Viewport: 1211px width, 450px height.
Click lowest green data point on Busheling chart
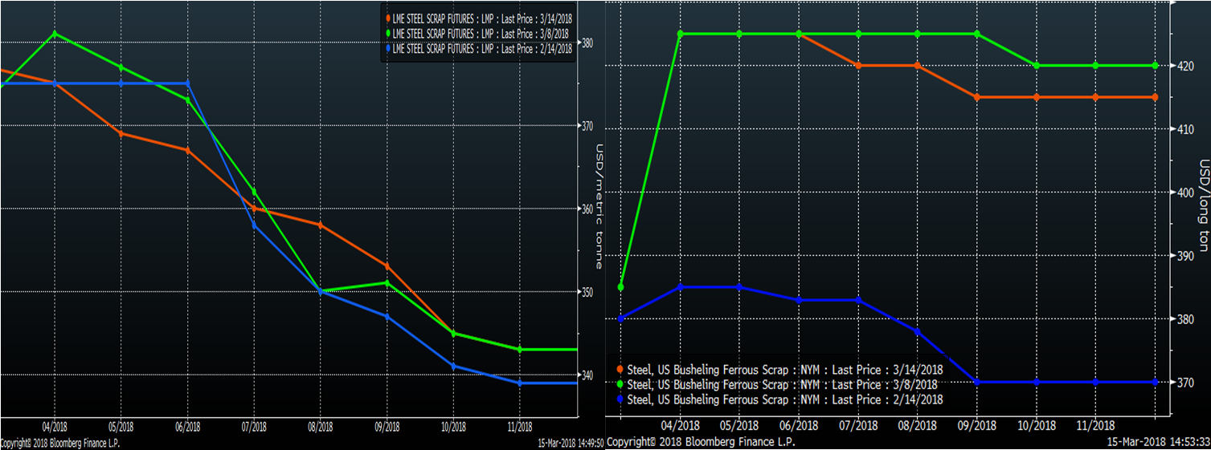(620, 286)
